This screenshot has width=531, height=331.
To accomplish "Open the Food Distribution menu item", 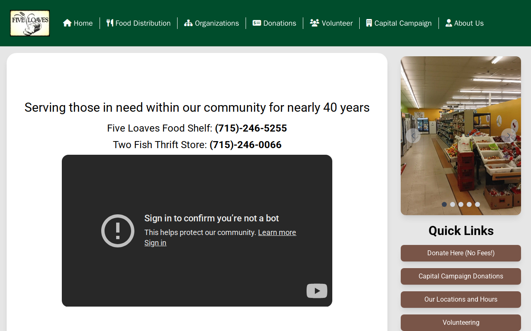I will 139,23.
